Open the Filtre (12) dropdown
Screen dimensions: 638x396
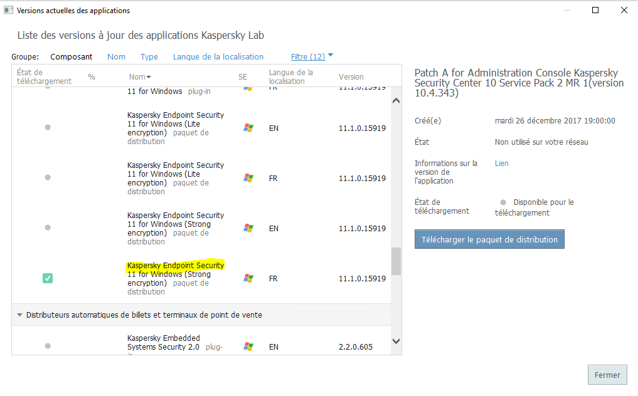click(x=308, y=57)
